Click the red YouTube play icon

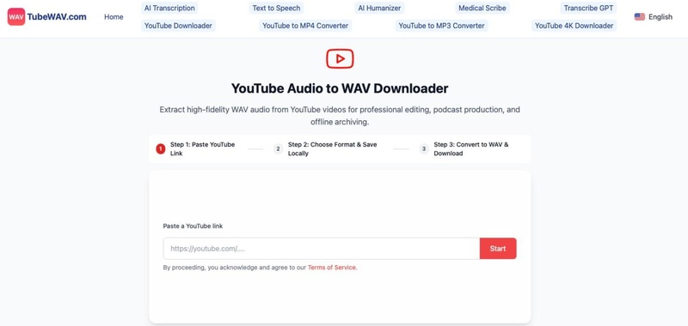340,58
